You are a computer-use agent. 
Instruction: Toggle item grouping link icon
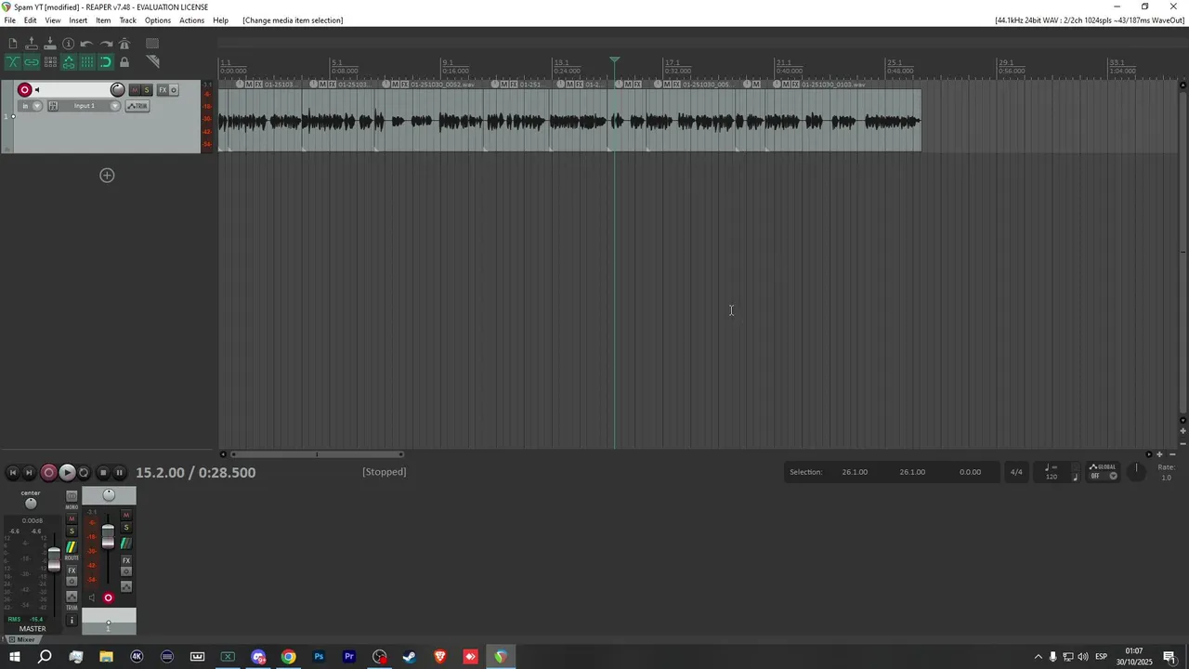click(x=32, y=62)
